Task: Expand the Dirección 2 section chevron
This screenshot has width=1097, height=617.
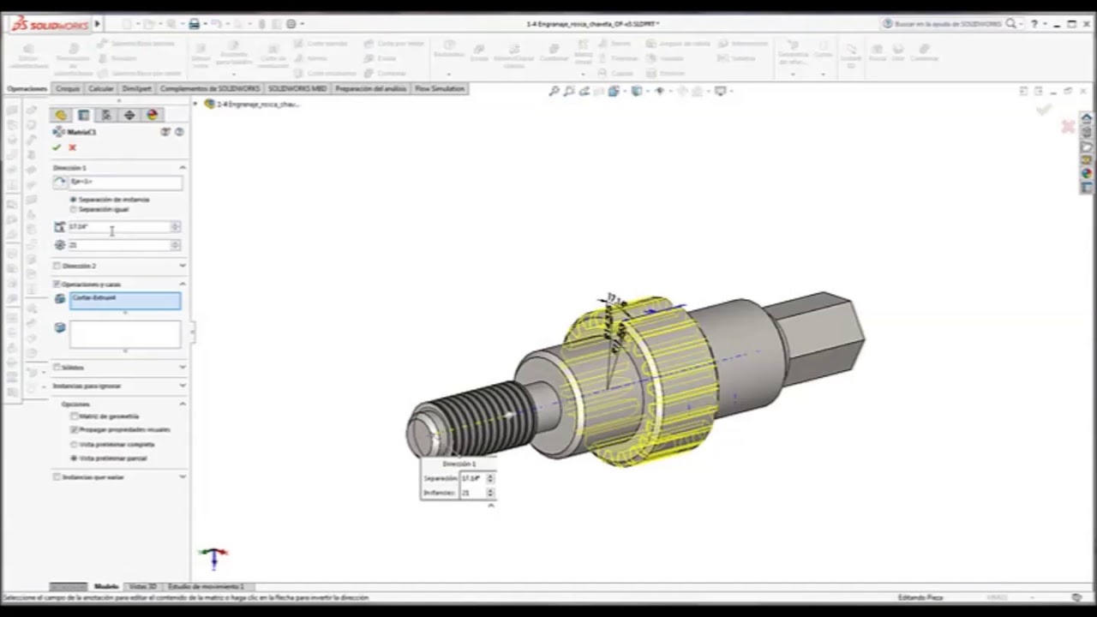Action: click(183, 266)
